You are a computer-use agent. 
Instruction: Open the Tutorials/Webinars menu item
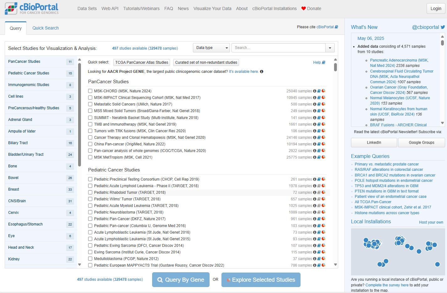coord(141,8)
